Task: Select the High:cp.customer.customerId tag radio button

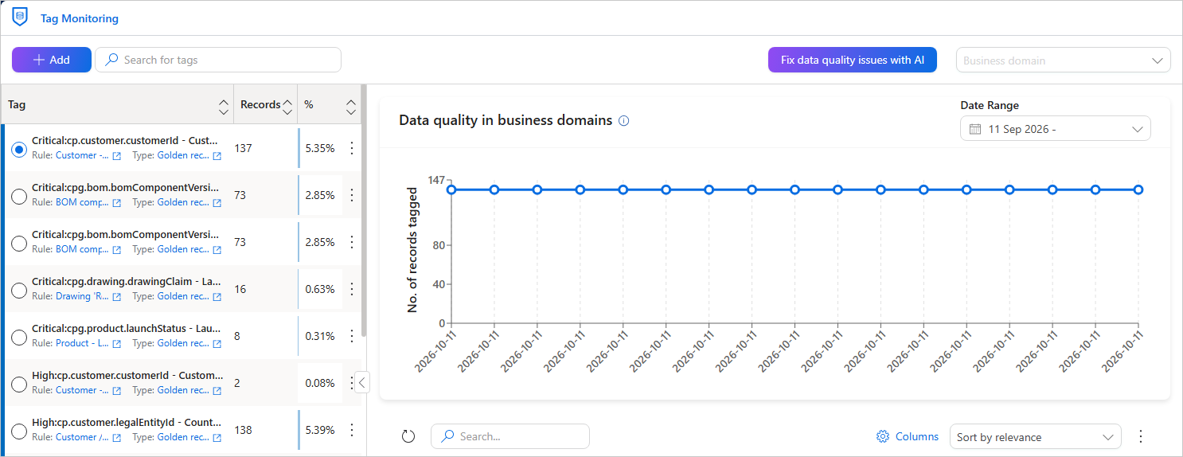Action: point(20,384)
